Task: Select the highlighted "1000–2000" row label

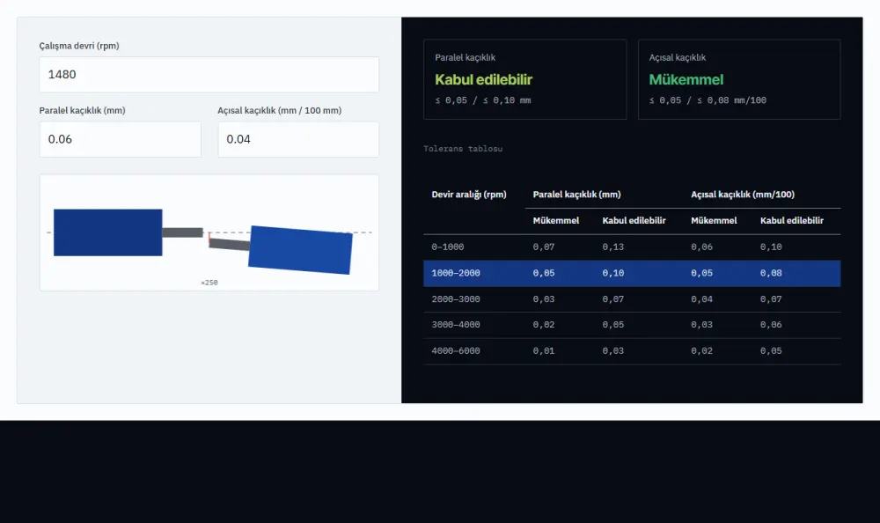Action: 456,273
